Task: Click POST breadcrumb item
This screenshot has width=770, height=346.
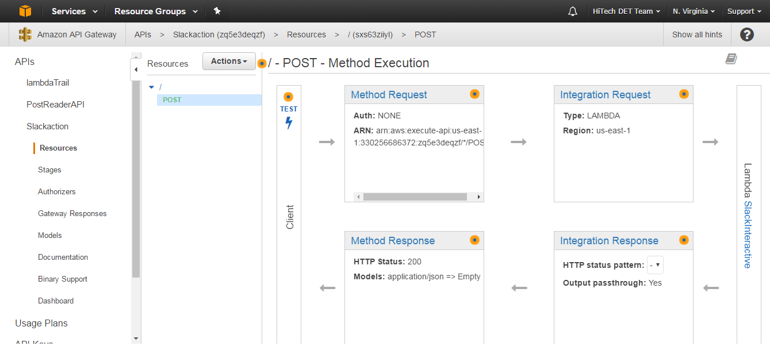Action: point(426,34)
